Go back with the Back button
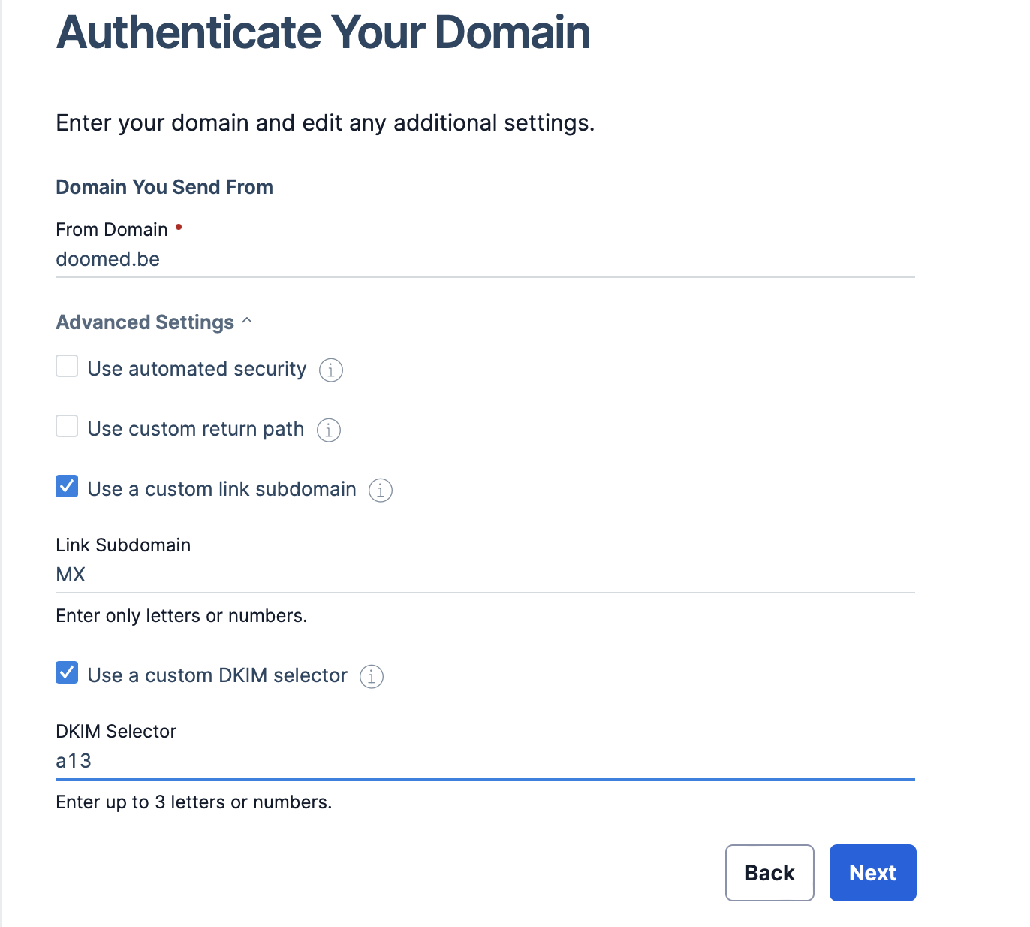This screenshot has height=927, width=1030. coord(769,873)
